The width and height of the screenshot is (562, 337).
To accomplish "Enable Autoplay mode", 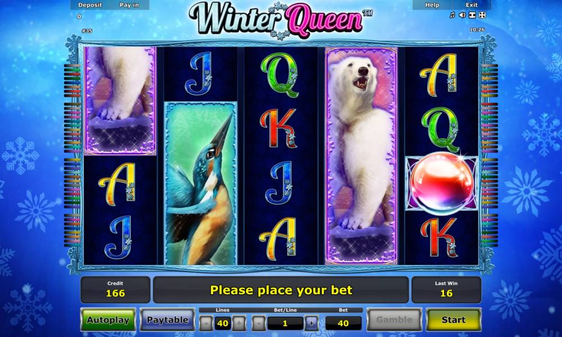I will pyautogui.click(x=108, y=320).
